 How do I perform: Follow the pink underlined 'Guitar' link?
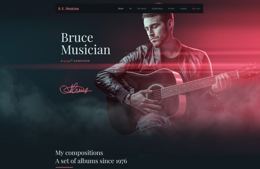point(67,61)
